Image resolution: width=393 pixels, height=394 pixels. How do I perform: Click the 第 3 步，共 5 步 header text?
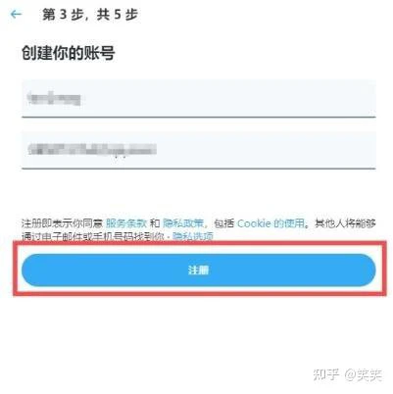[90, 15]
